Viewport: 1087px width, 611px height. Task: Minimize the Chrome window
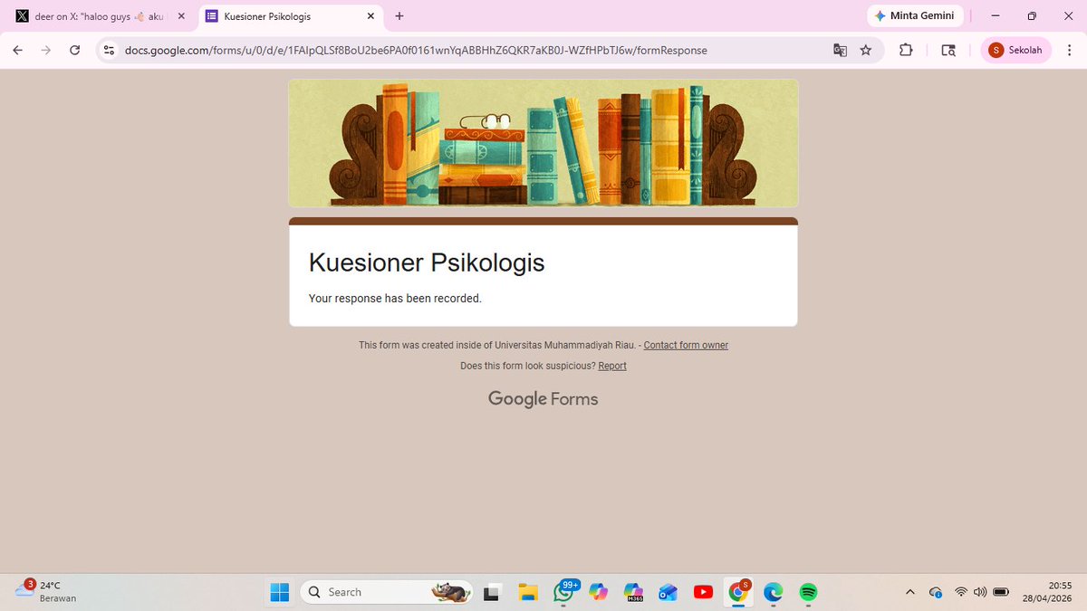(x=996, y=16)
